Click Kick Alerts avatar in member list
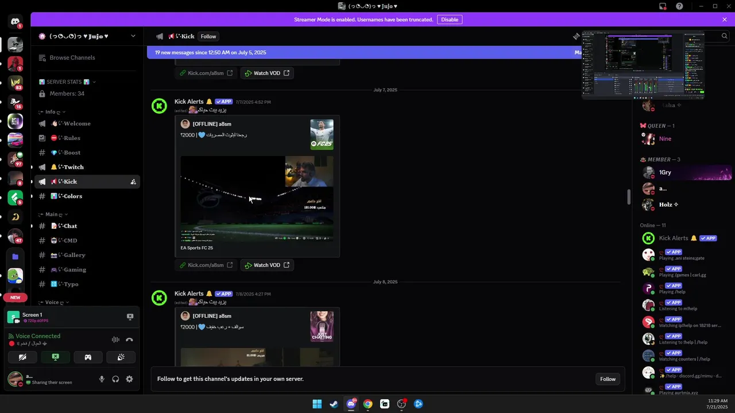 point(648,238)
